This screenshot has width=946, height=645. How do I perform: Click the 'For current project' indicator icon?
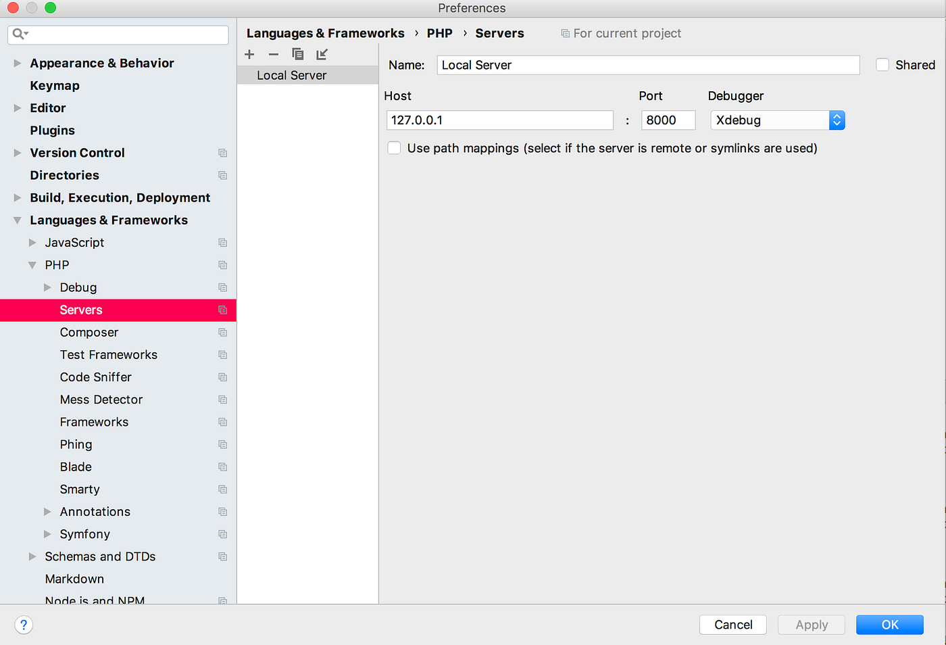click(x=565, y=32)
